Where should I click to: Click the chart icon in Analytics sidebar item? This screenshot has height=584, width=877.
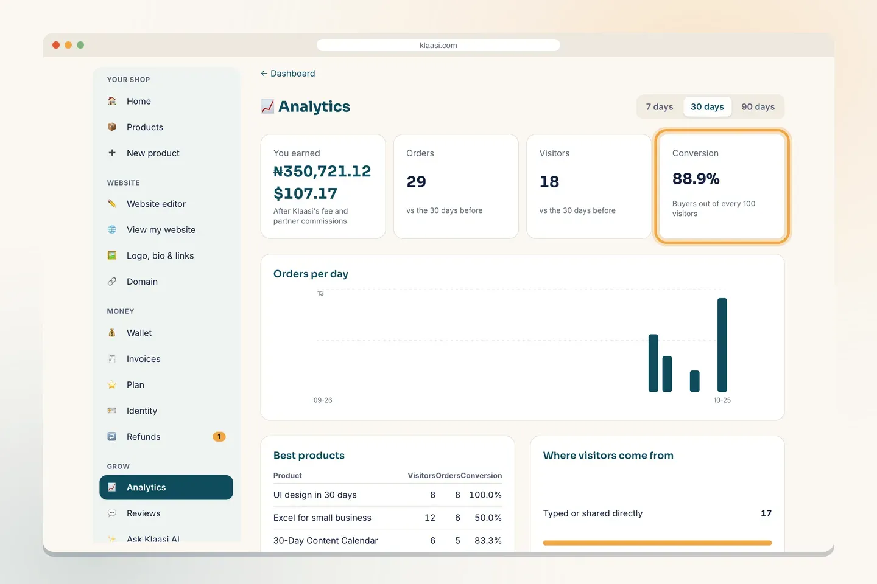point(112,487)
